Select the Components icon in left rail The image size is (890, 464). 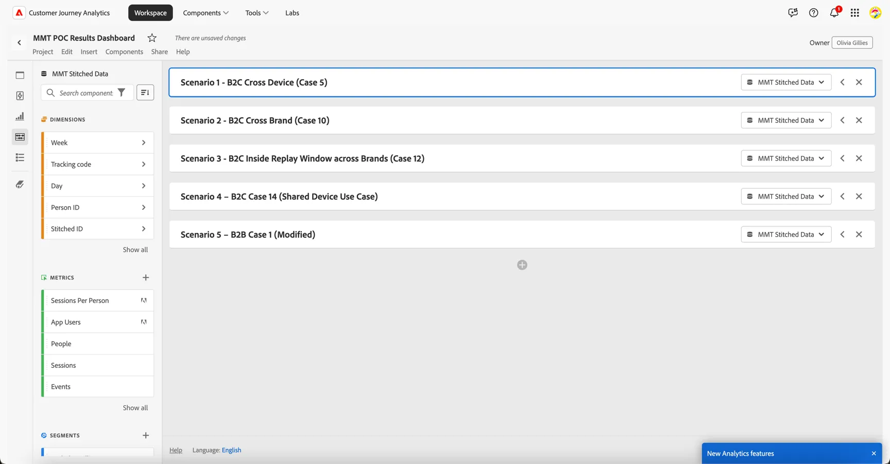click(20, 137)
